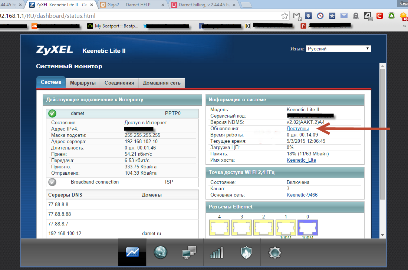The width and height of the screenshot is (408, 270).
Task: Click the red C extension icon
Action: click(x=380, y=16)
